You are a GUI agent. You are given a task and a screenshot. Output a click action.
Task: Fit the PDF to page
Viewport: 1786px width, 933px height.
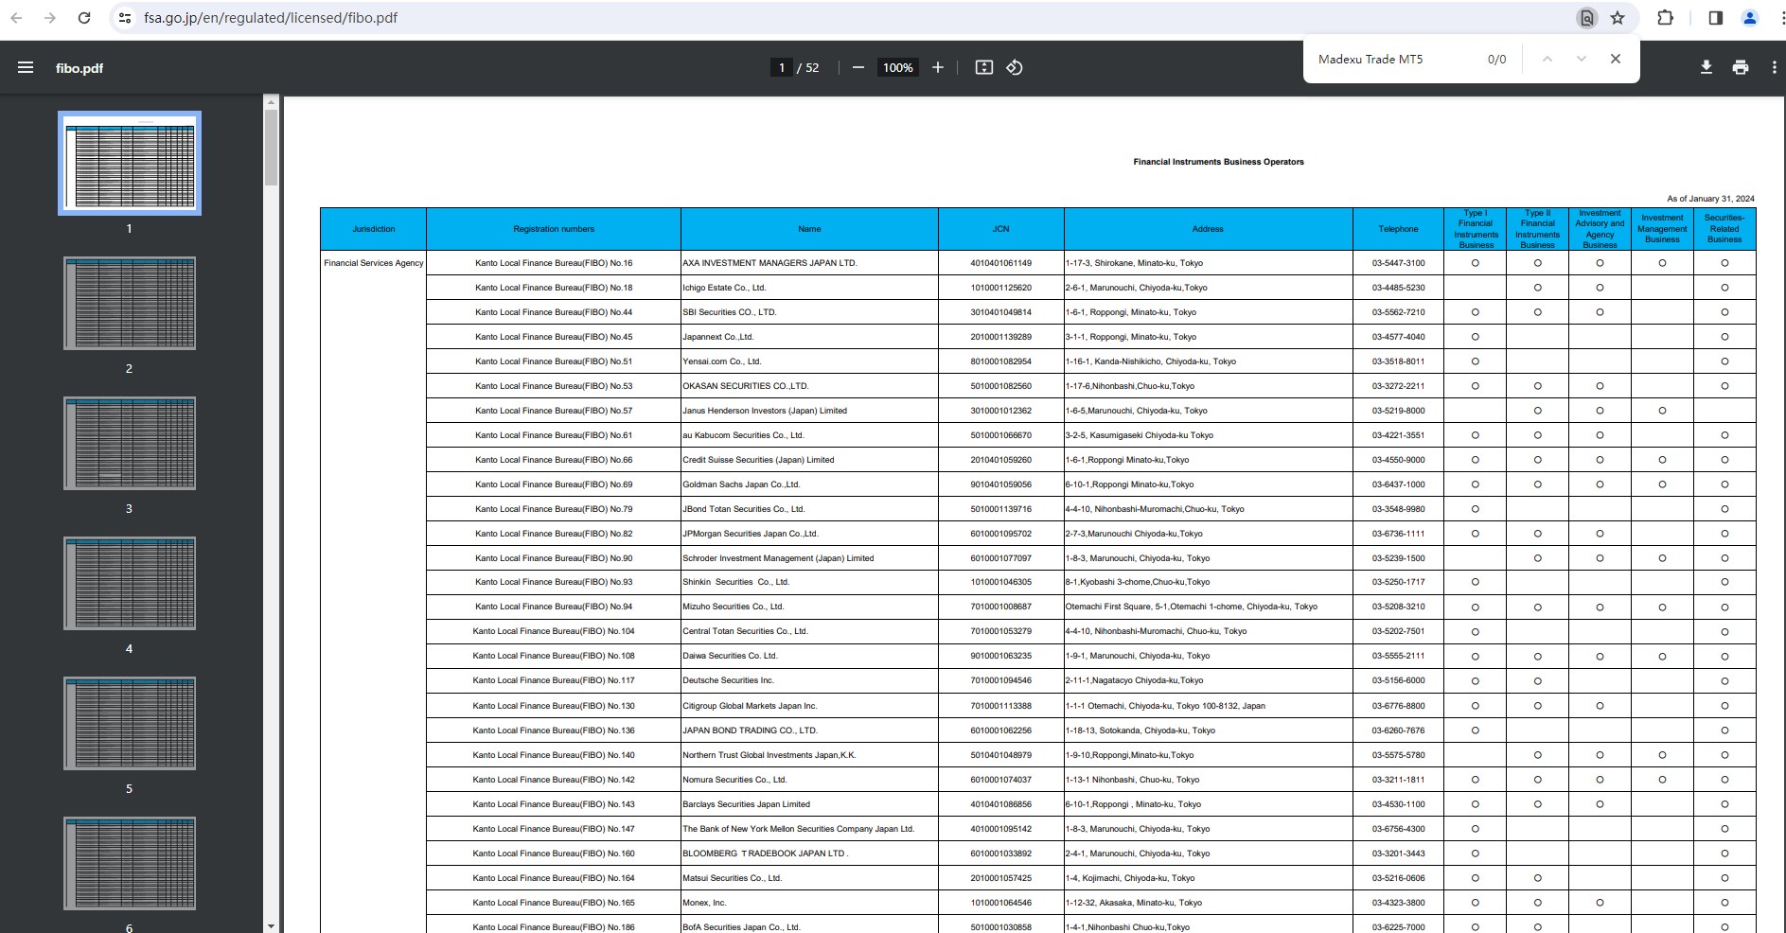point(984,67)
